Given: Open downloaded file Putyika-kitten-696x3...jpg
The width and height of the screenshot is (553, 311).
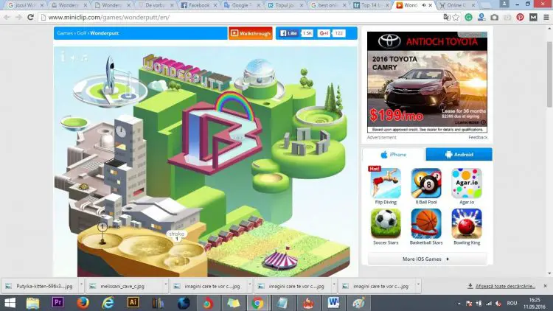Looking at the screenshot, I should pyautogui.click(x=40, y=287).
